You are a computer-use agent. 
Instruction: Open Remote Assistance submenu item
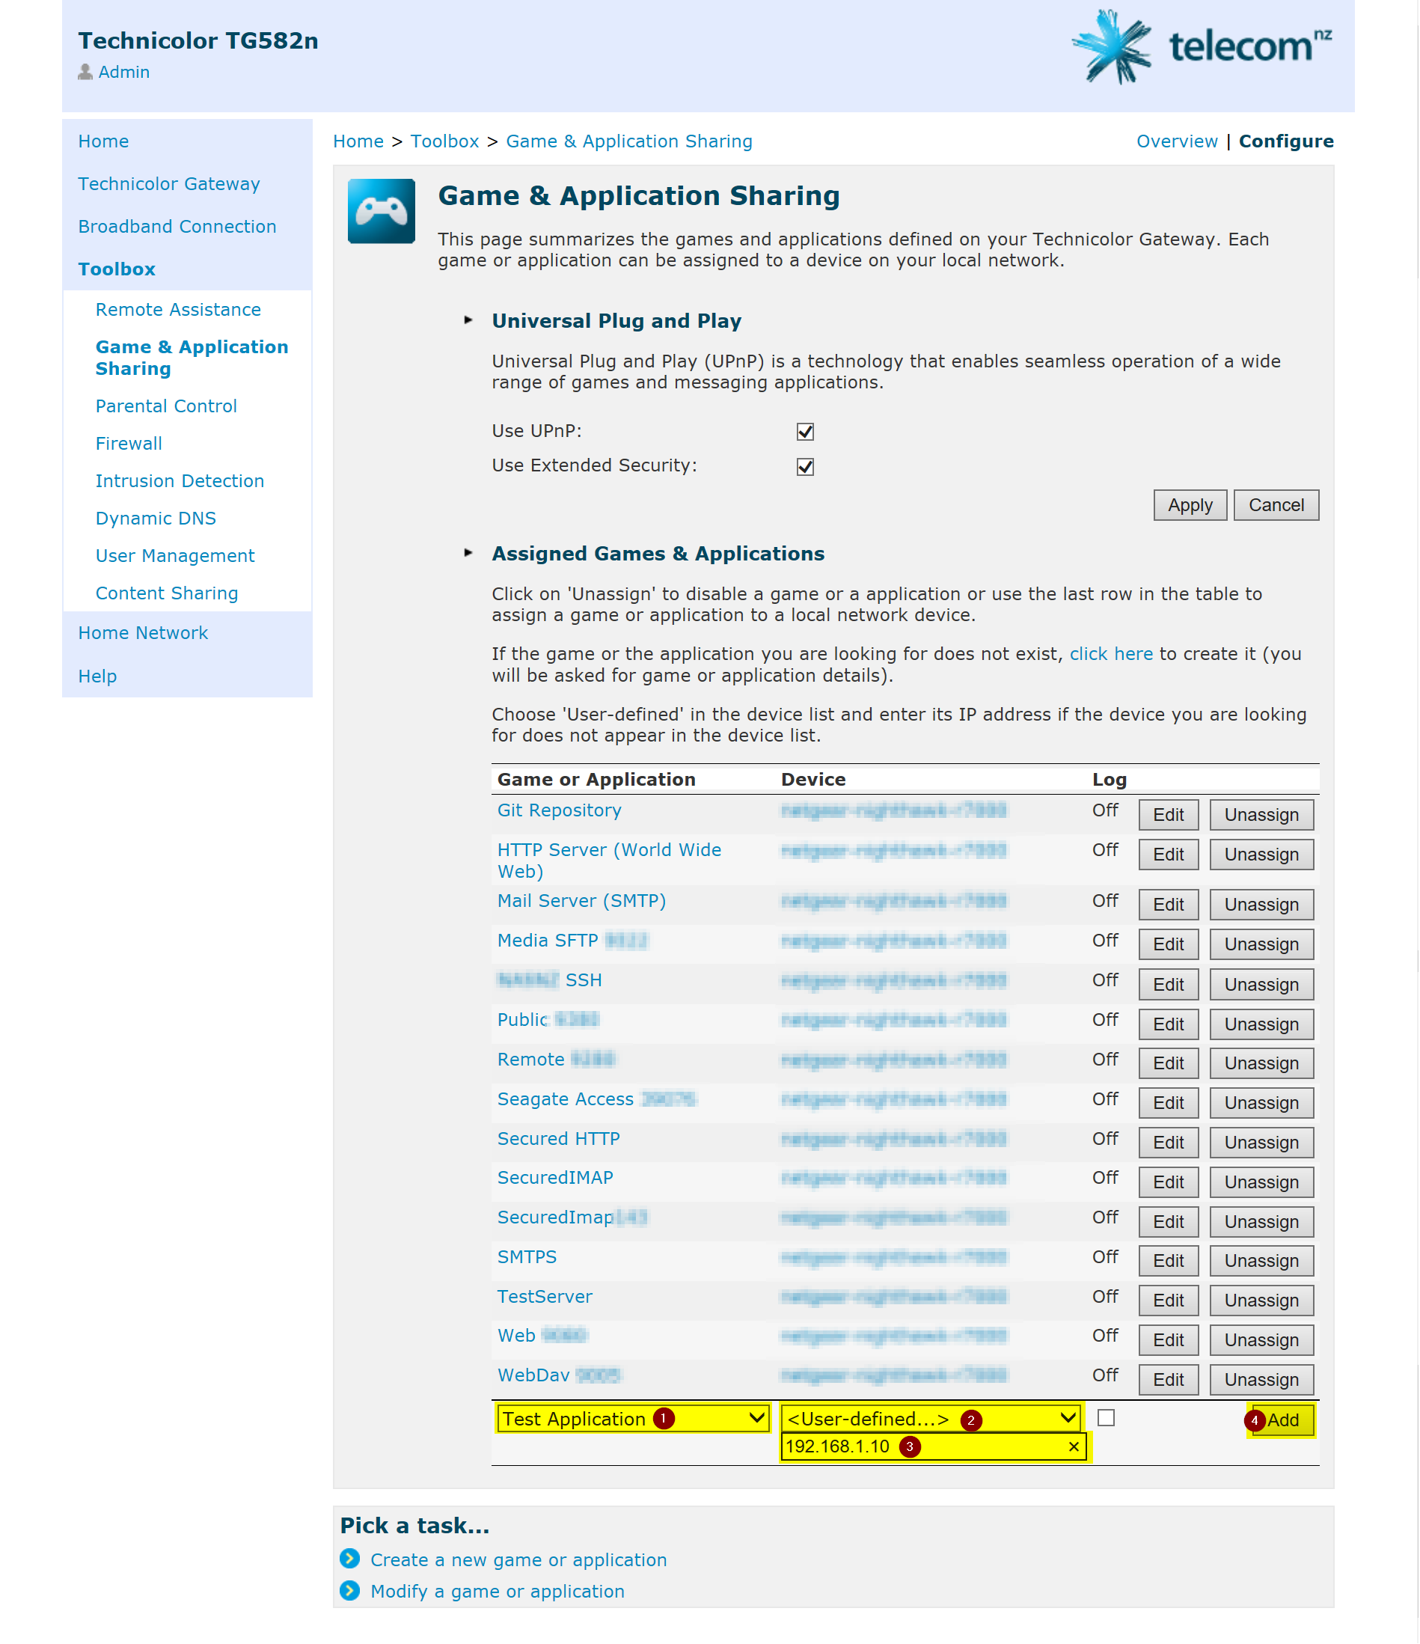point(178,311)
